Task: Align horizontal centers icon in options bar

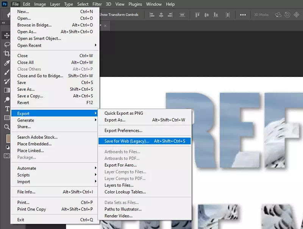Action: (x=161, y=15)
